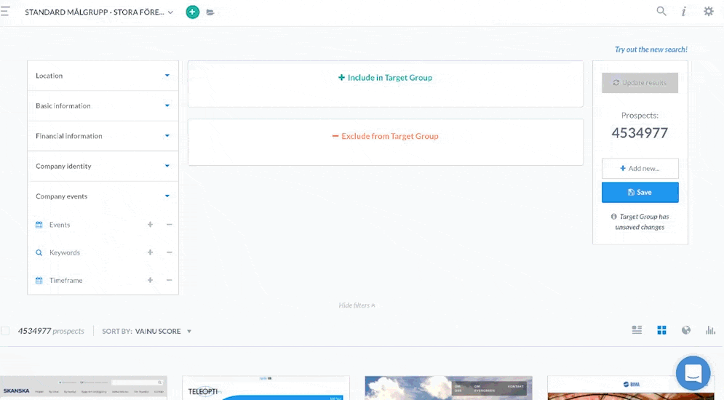The height and width of the screenshot is (400, 724).
Task: Toggle the select all prospects checkbox
Action: point(6,331)
